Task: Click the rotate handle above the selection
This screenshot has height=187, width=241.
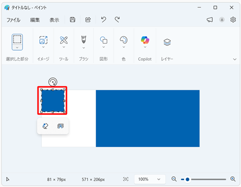Action: (53, 82)
